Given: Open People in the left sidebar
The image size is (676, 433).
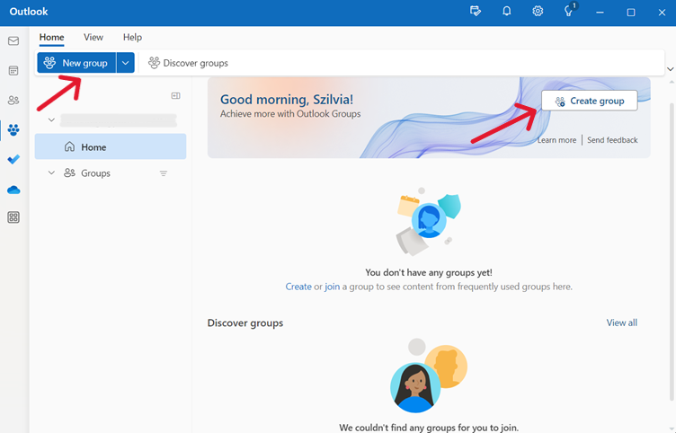Looking at the screenshot, I should click(13, 101).
